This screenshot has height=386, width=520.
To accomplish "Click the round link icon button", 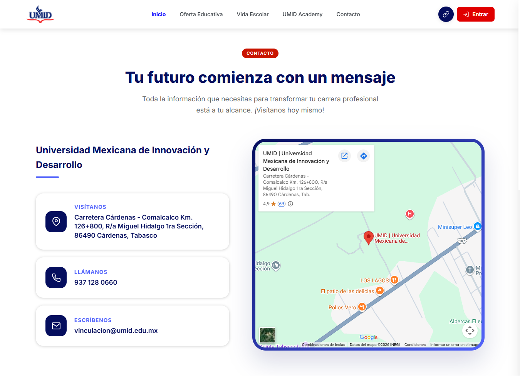I will (446, 14).
